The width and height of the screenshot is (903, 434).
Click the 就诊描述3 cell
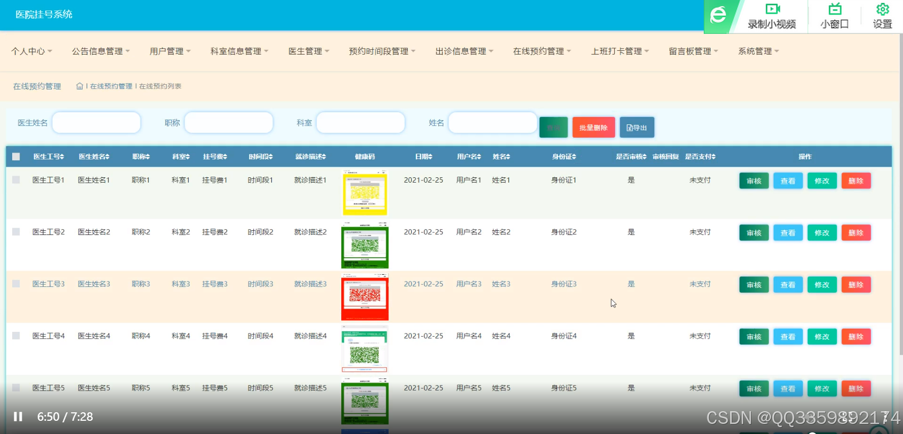click(311, 284)
